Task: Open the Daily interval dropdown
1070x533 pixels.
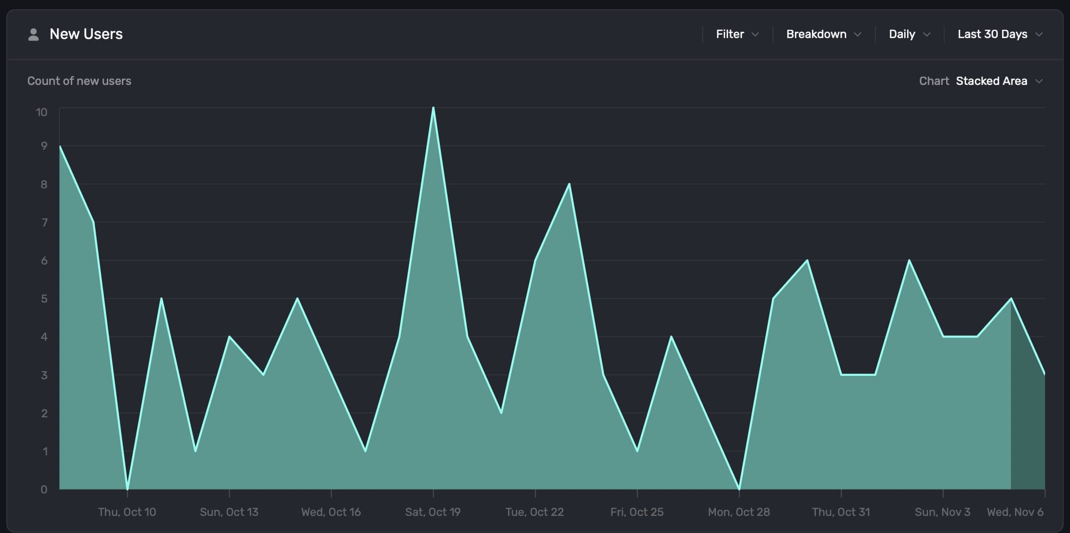Action: click(902, 34)
